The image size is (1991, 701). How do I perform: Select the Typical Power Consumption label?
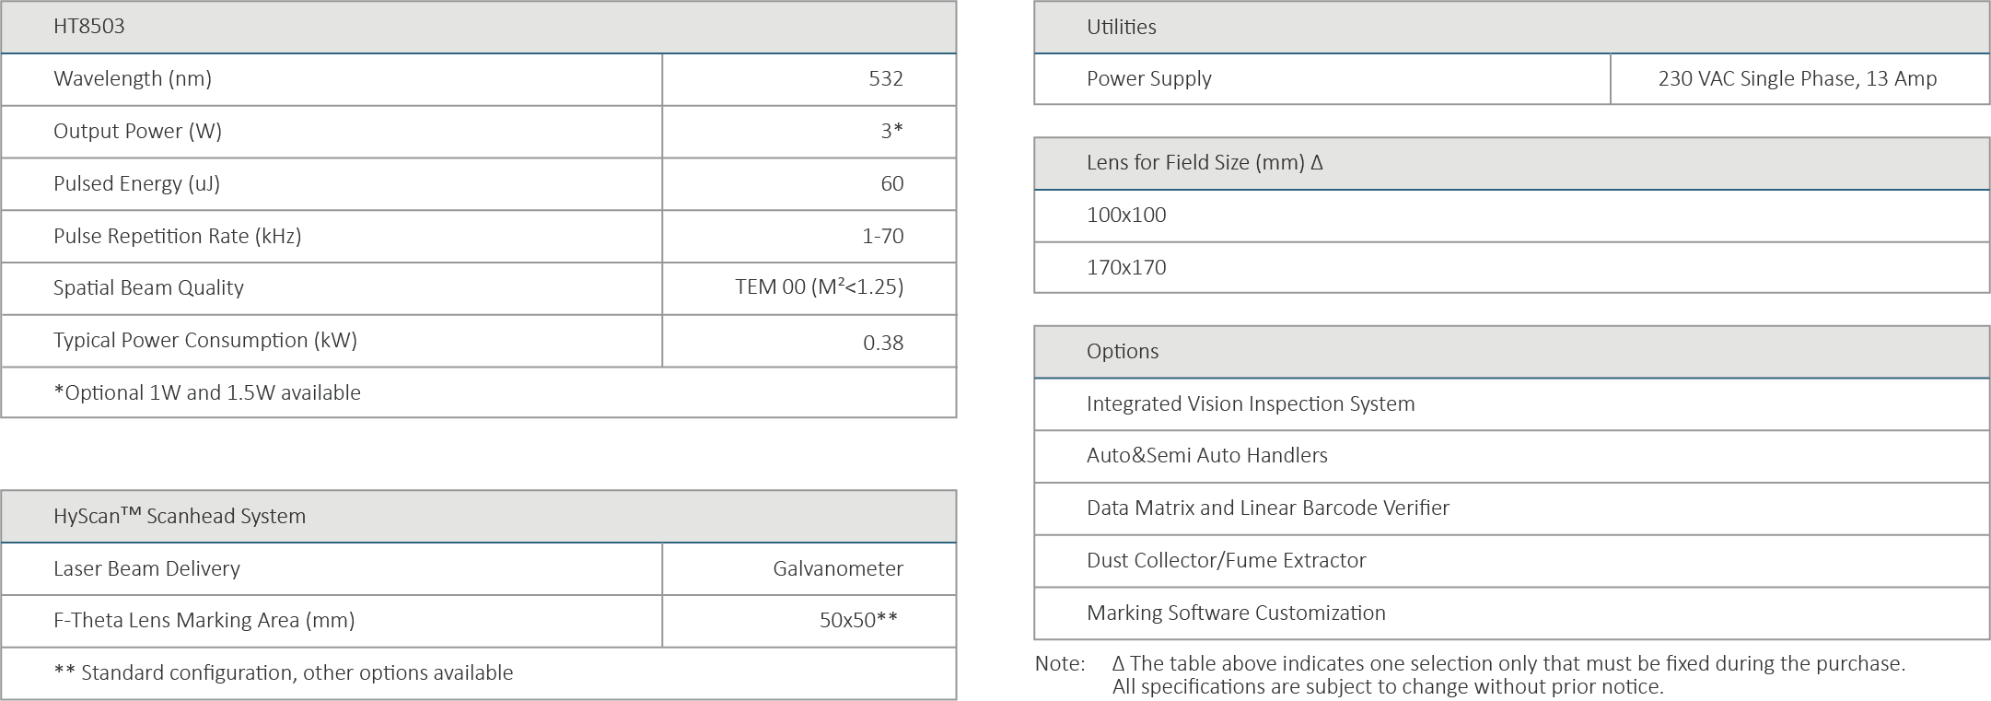(x=204, y=341)
